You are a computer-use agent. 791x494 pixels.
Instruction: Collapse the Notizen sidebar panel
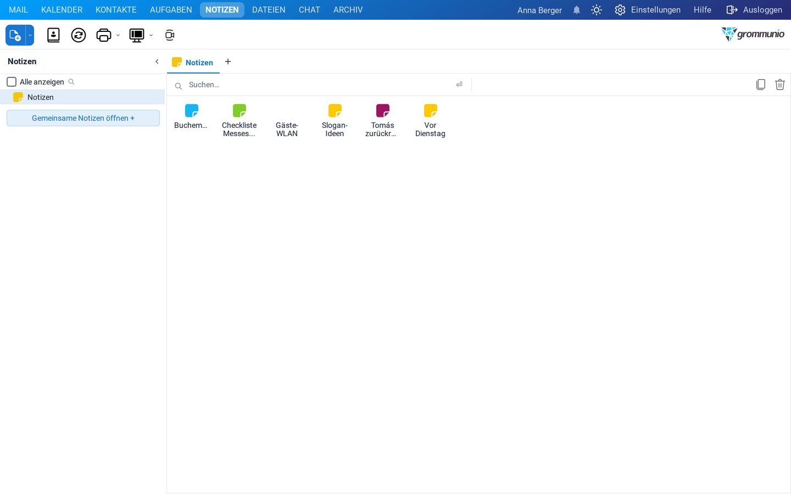pos(157,61)
